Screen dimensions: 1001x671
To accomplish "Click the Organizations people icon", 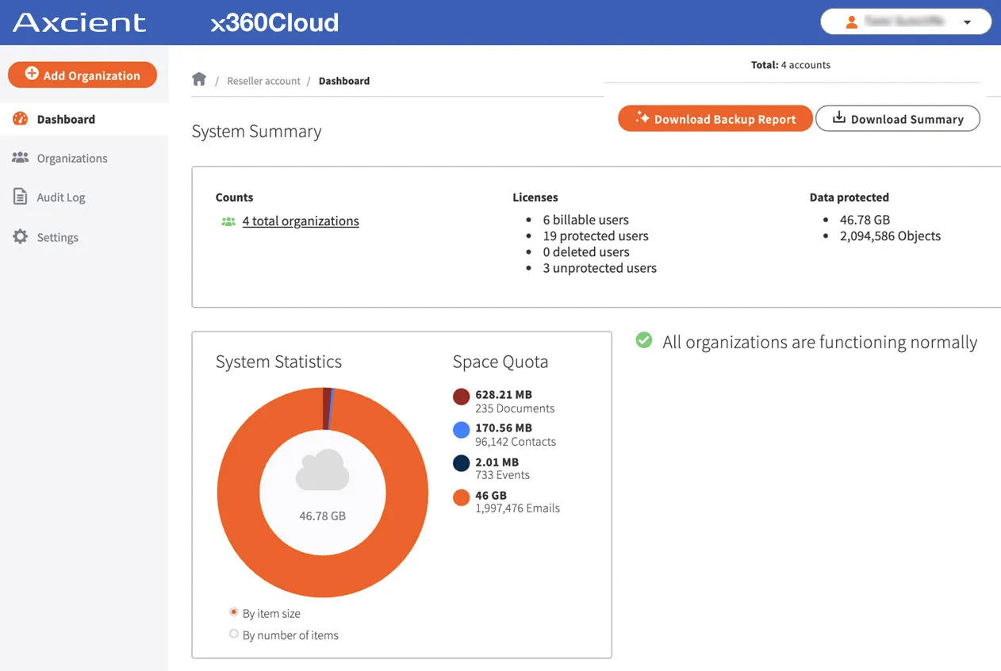I will click(x=21, y=158).
